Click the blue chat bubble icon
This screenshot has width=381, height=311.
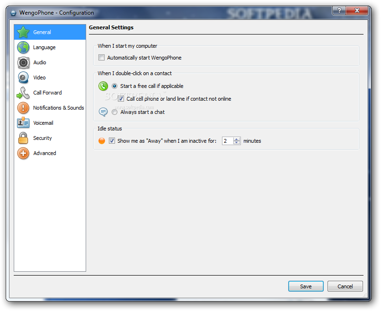click(103, 112)
